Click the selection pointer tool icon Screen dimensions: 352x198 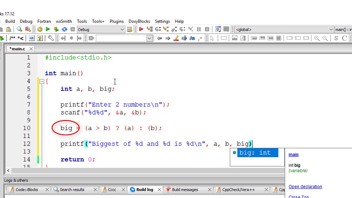click(212, 38)
